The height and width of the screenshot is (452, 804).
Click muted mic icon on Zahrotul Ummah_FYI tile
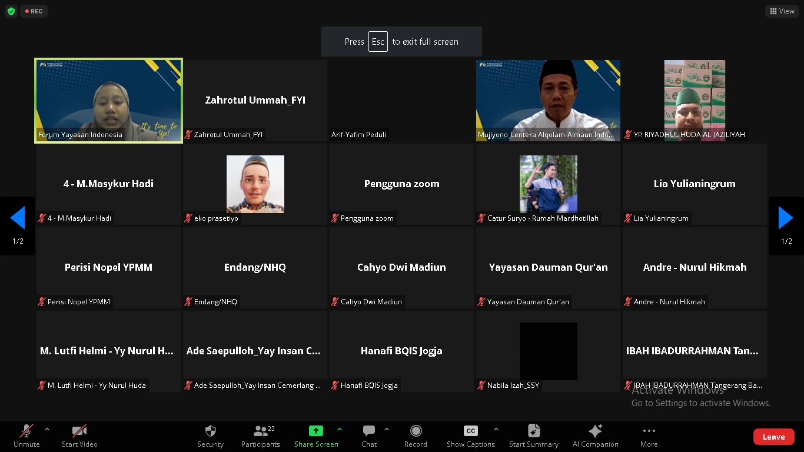[x=188, y=135]
